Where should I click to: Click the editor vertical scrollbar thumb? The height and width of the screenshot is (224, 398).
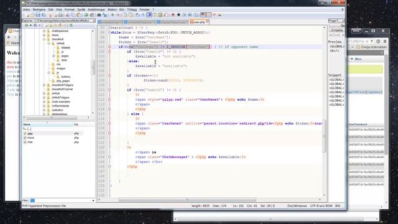(324, 136)
